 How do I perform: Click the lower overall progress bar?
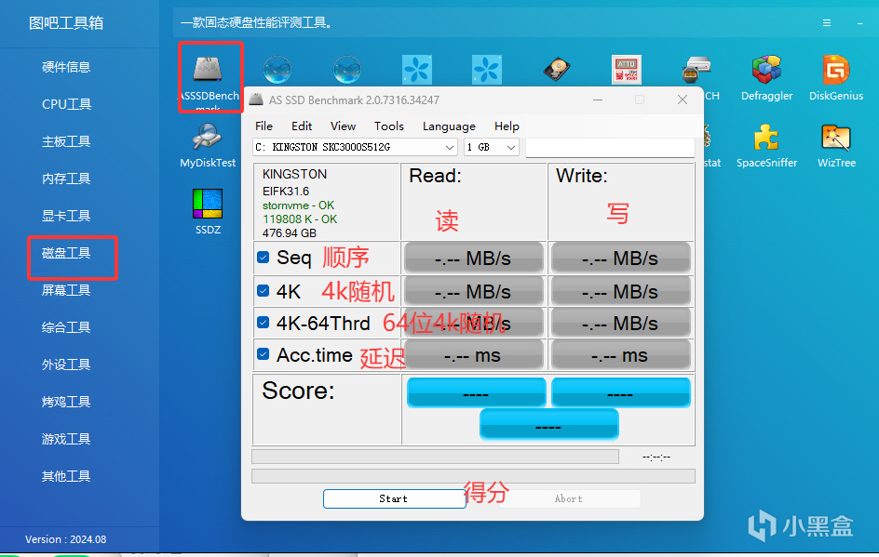(x=474, y=476)
